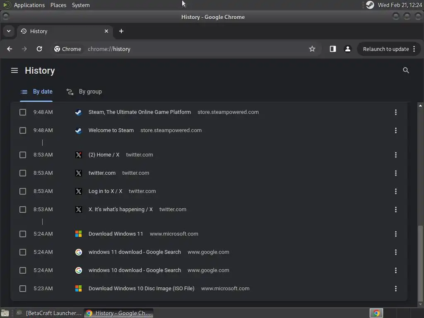Open actions menu for Steam Ultimate Online Game Platform
Viewport: 424px width, 318px height.
click(395, 112)
